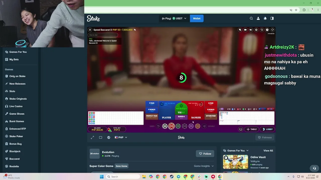Expand the Games For You panel dropdown
Viewport: 321px width, 180px height.
click(236, 150)
